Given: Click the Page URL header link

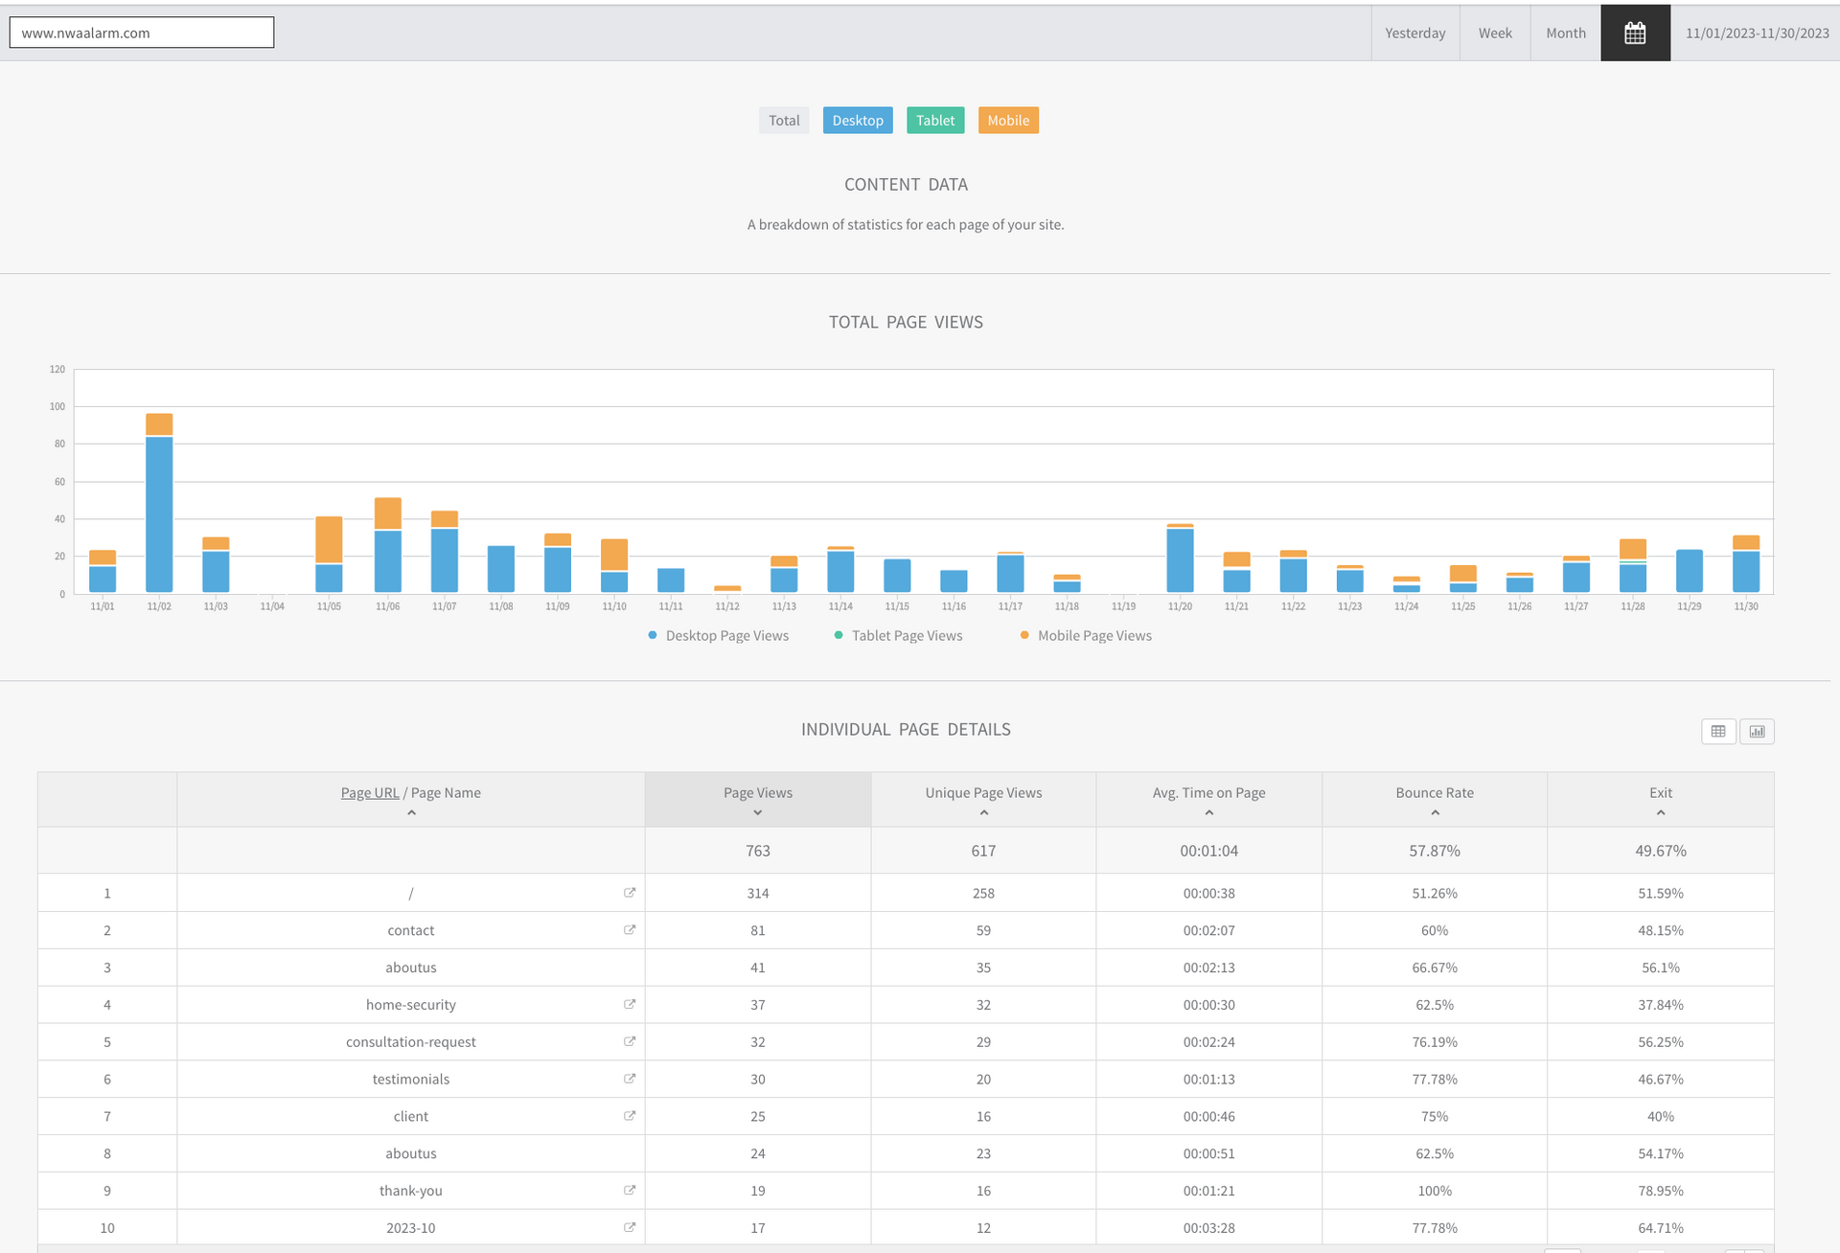Looking at the screenshot, I should pyautogui.click(x=369, y=793).
